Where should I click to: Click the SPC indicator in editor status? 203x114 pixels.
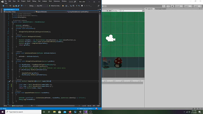[x=94, y=106]
